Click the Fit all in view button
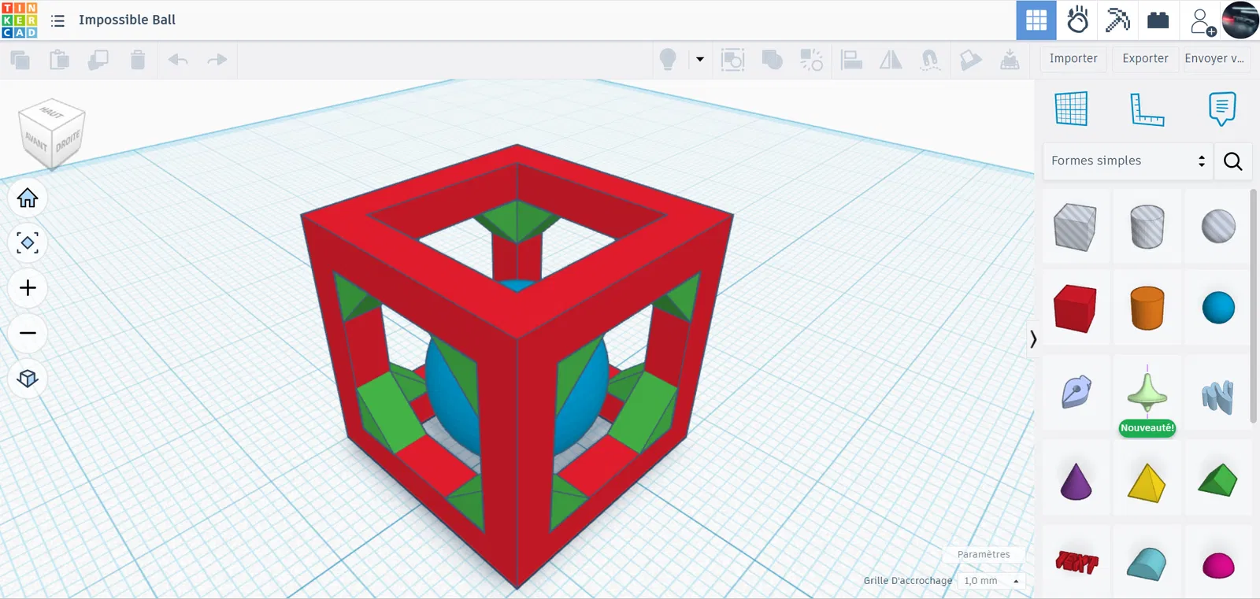This screenshot has height=599, width=1260. 28,242
